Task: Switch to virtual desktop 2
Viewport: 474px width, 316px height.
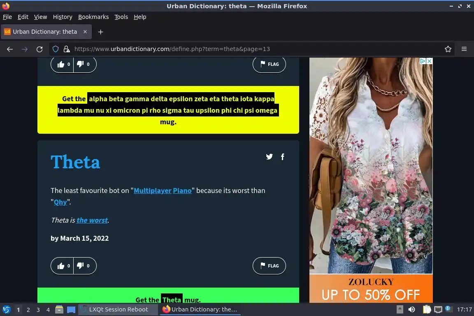Action: (28, 310)
